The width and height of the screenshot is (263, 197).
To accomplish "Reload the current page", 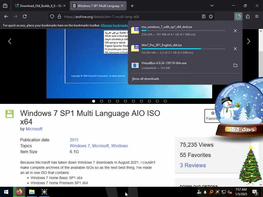I will (25, 16).
